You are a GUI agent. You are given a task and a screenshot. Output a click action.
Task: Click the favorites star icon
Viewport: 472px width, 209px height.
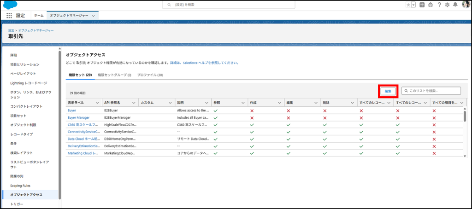point(407,5)
